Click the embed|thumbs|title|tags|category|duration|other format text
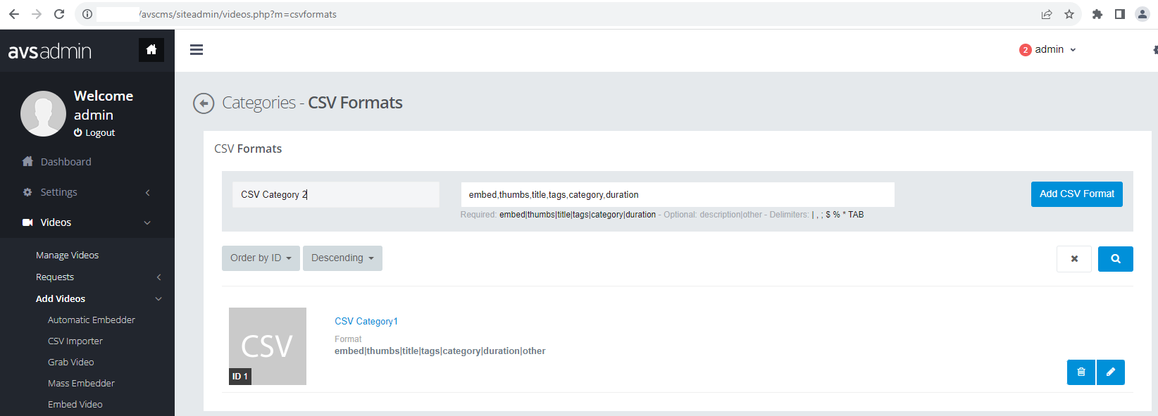Image resolution: width=1158 pixels, height=416 pixels. pos(440,351)
